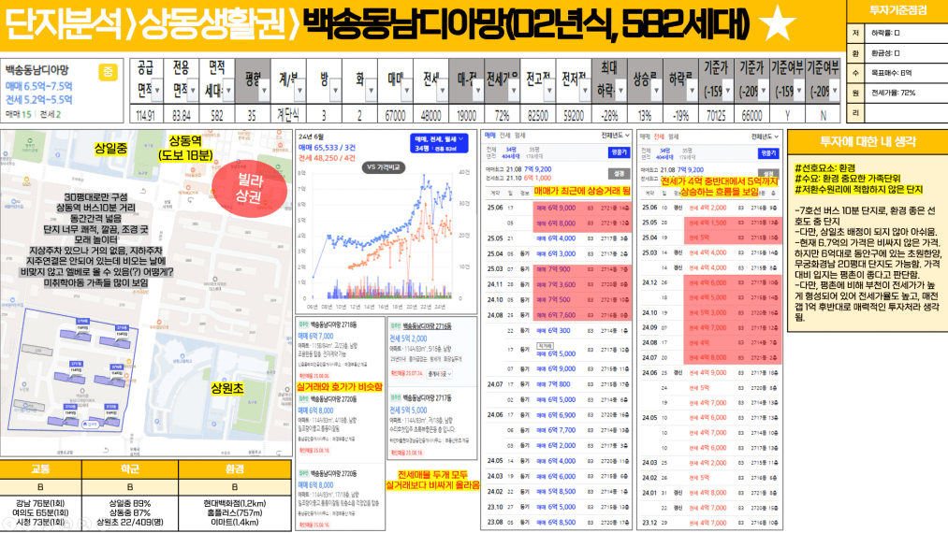The image size is (948, 533).
Task: Click the white star icon in the title bar
Action: (x=778, y=24)
